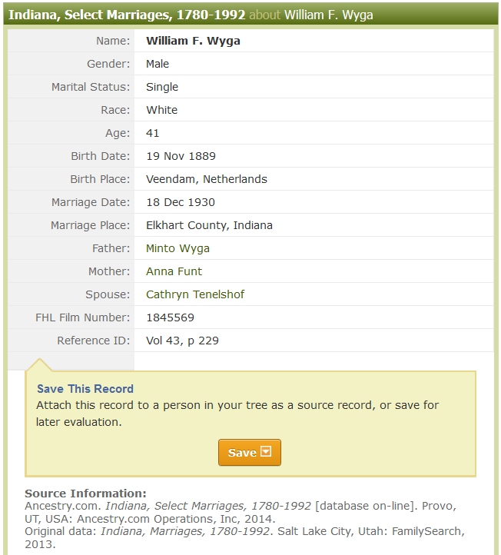Click the reference ID Vol 43, p 229
The image size is (501, 555).
click(x=182, y=341)
